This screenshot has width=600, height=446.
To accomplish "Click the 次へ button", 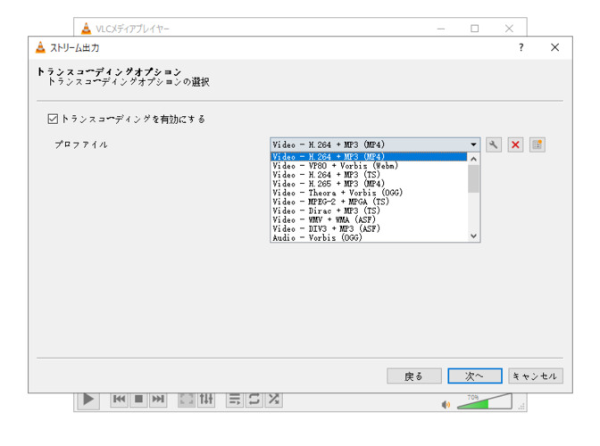I will coord(474,376).
